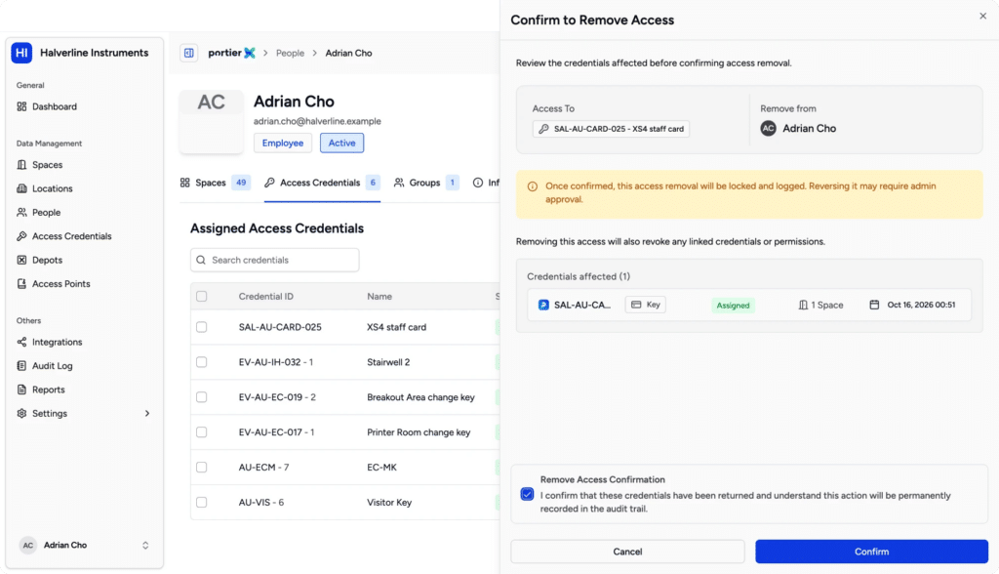
Task: Open Locations in the sidebar
Action: click(45, 188)
